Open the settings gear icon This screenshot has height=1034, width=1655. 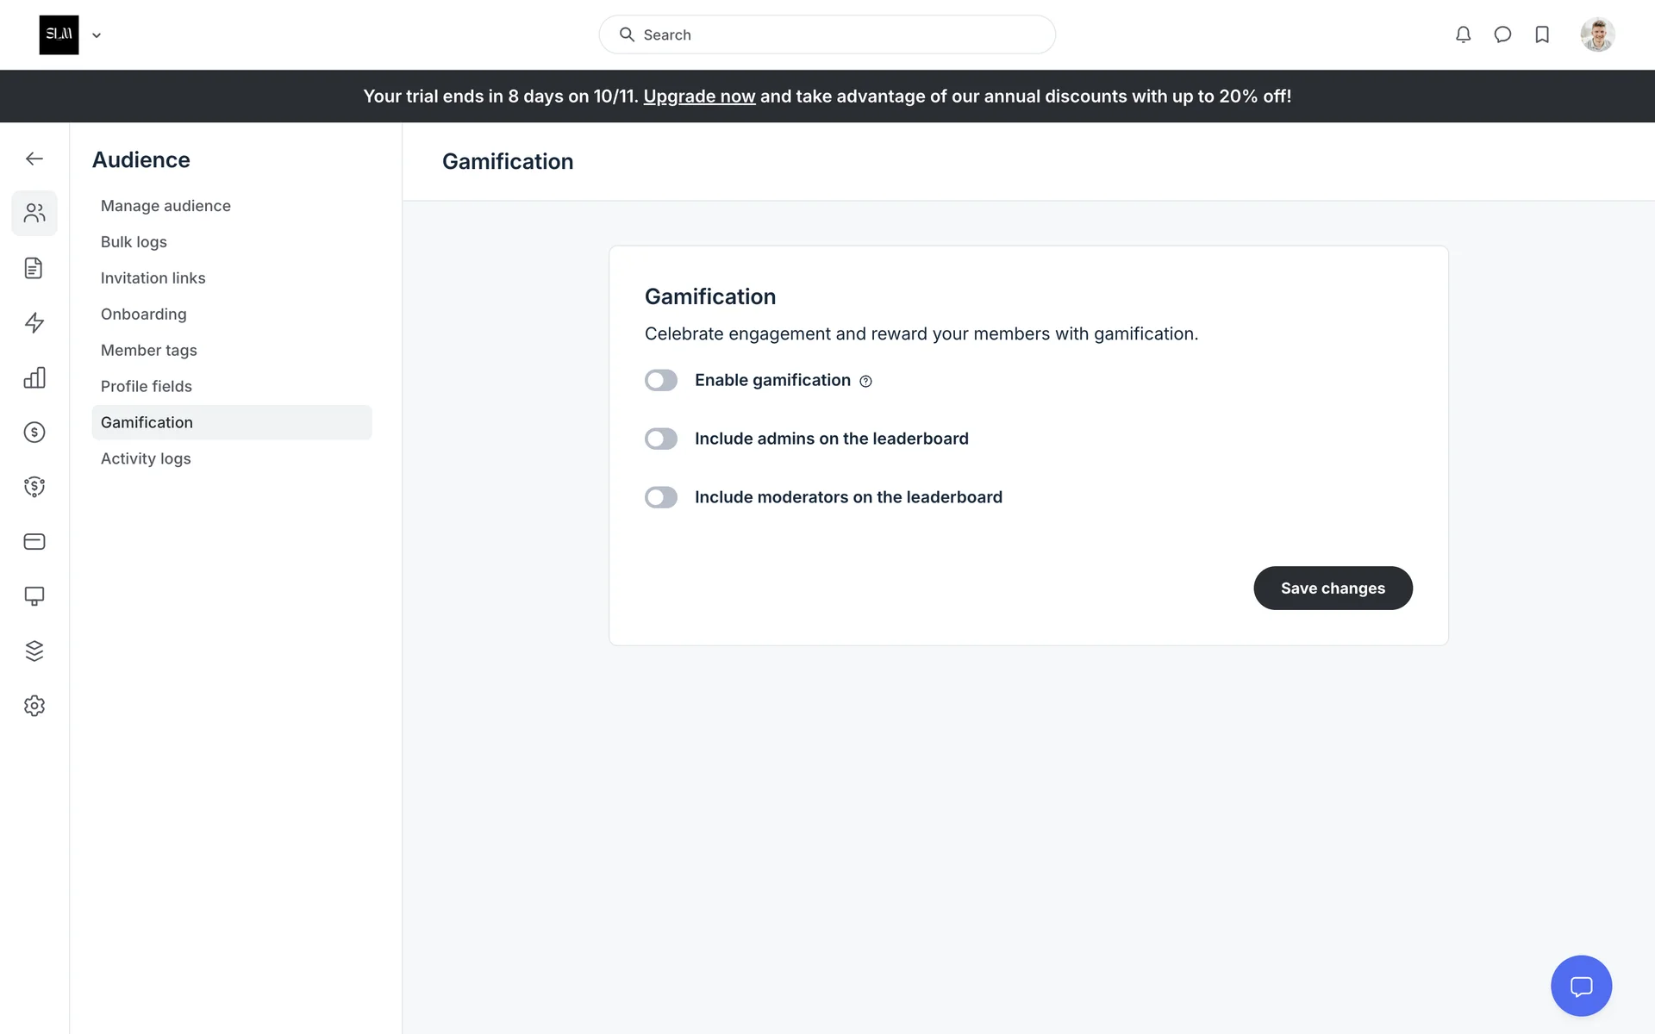(x=34, y=706)
